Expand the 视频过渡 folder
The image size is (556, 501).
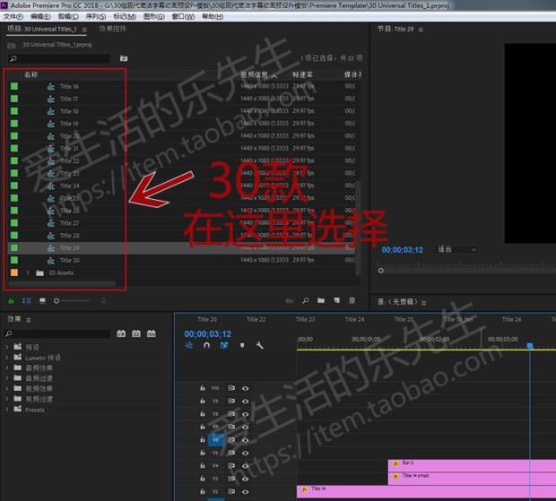coord(7,399)
